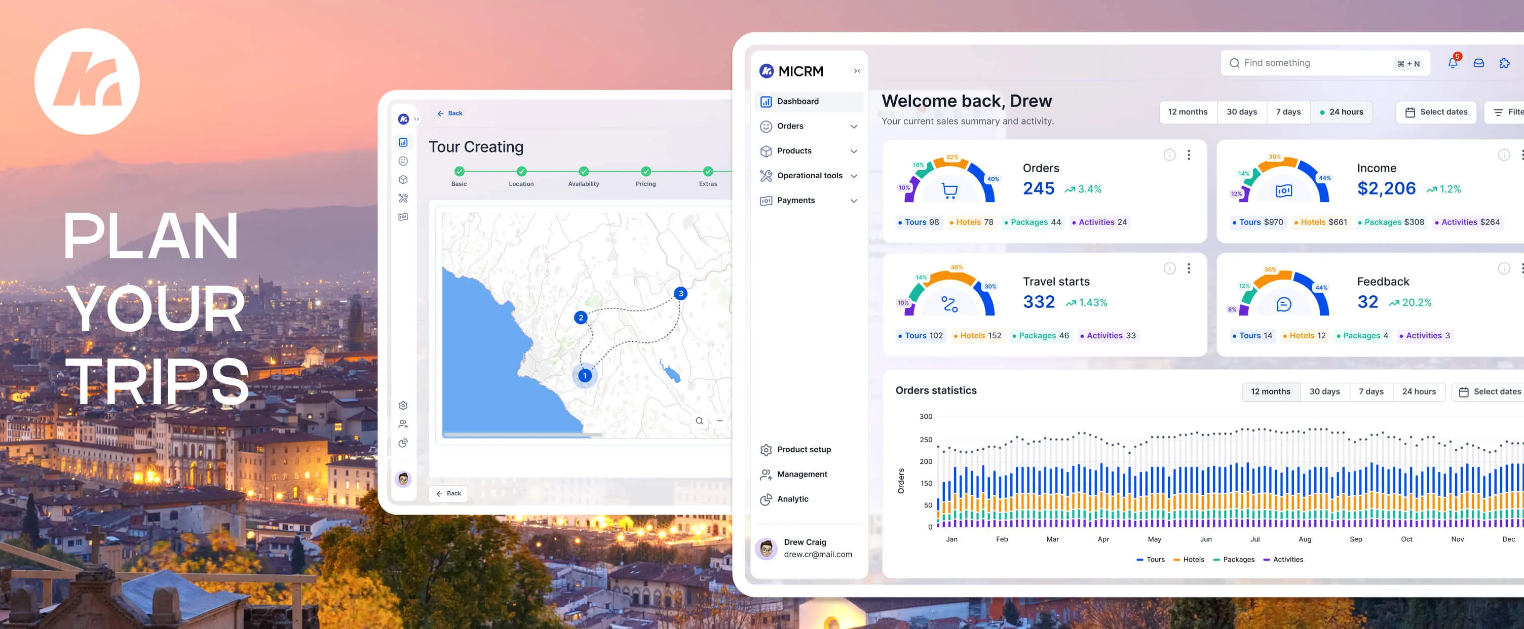Open settings gear in collapsed sidebar
The height and width of the screenshot is (629, 1524).
pyautogui.click(x=403, y=406)
